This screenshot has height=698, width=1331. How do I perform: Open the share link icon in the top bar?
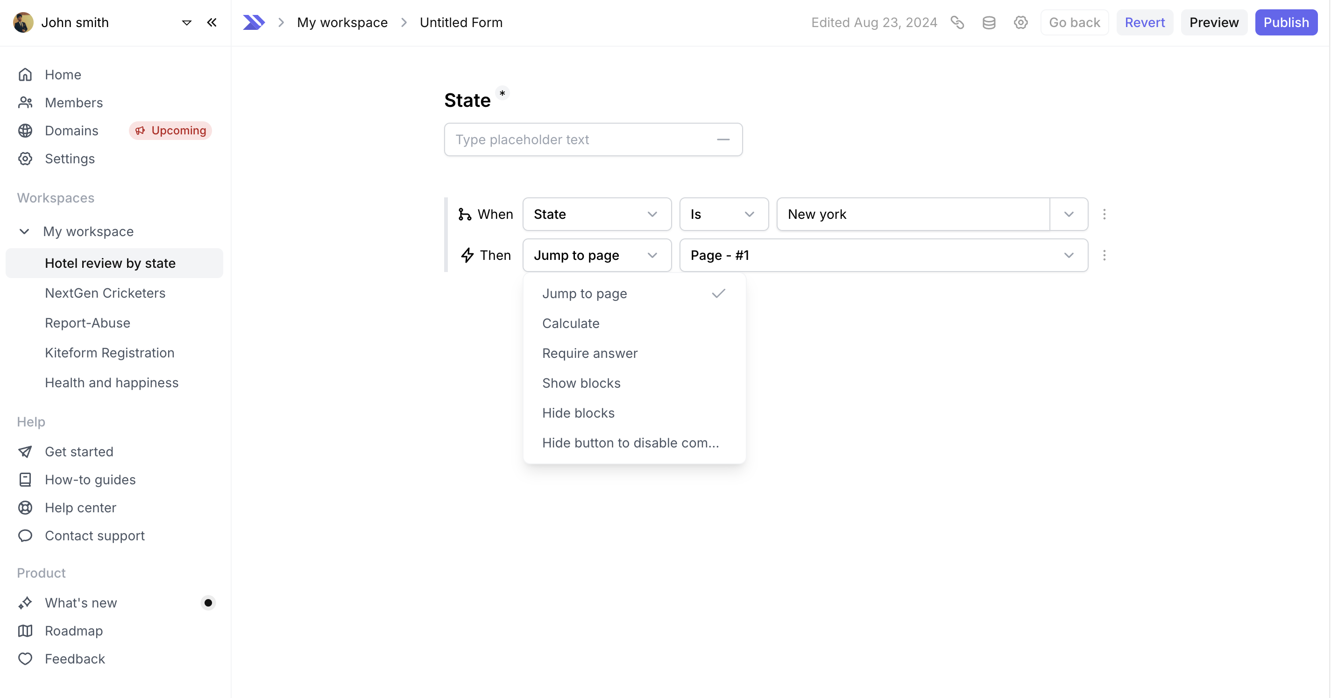point(957,23)
